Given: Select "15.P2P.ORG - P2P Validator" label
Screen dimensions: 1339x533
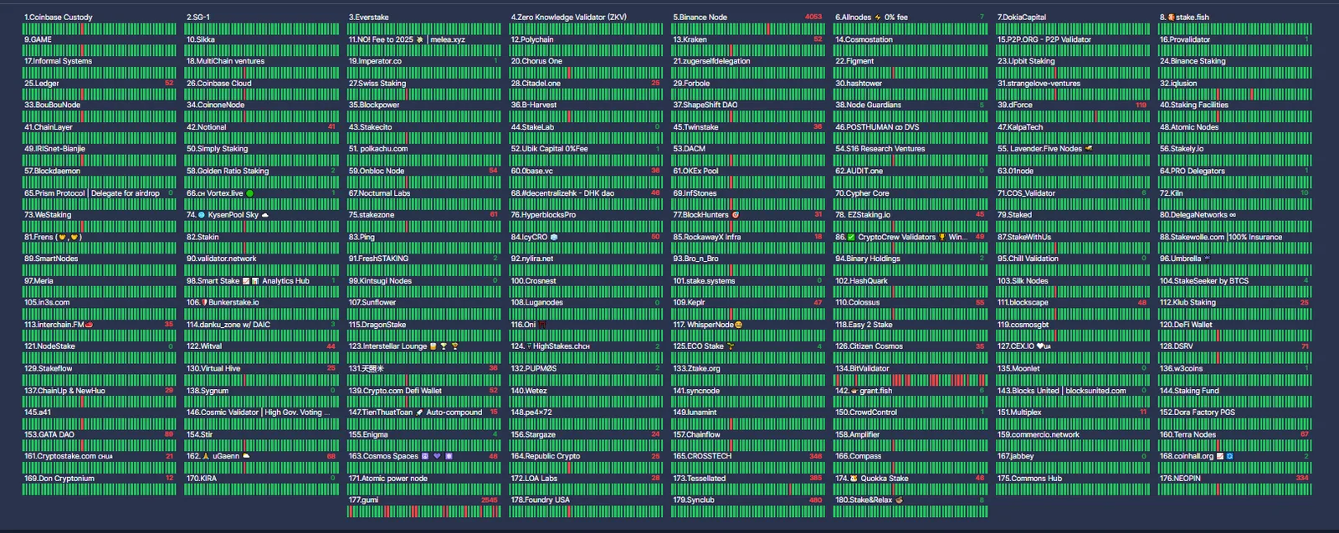Looking at the screenshot, I should [x=1044, y=39].
